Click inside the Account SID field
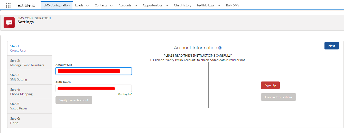This screenshot has height=133, width=344. click(94, 71)
